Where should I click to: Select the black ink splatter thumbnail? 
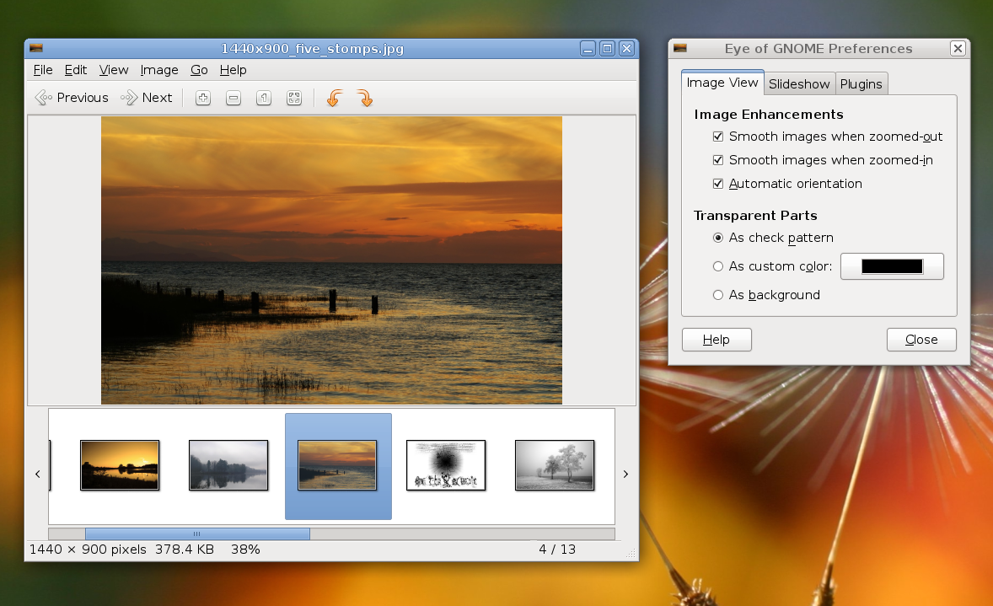pyautogui.click(x=446, y=465)
